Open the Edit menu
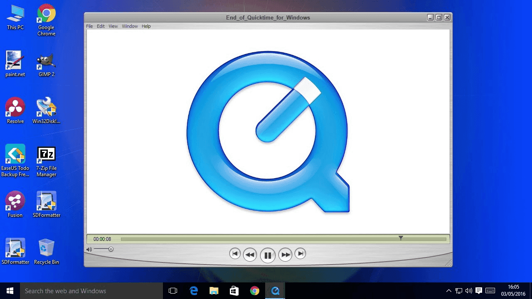The width and height of the screenshot is (532, 299). click(101, 26)
